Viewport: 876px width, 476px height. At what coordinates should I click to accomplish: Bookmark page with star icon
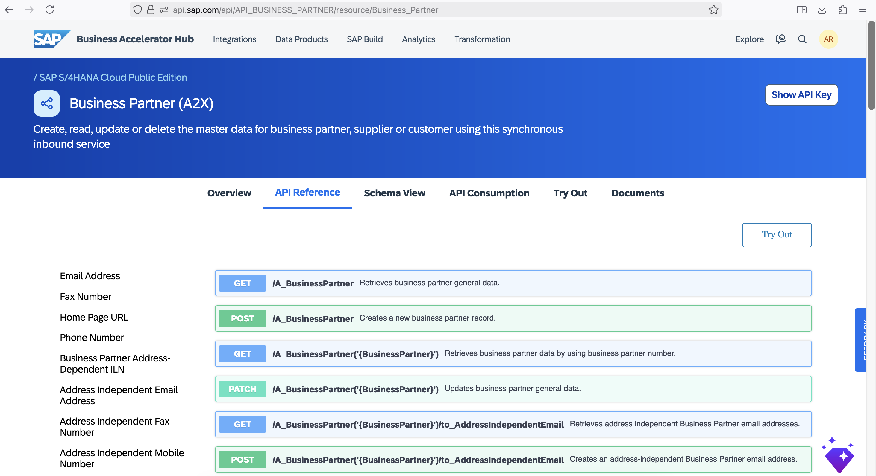click(713, 10)
